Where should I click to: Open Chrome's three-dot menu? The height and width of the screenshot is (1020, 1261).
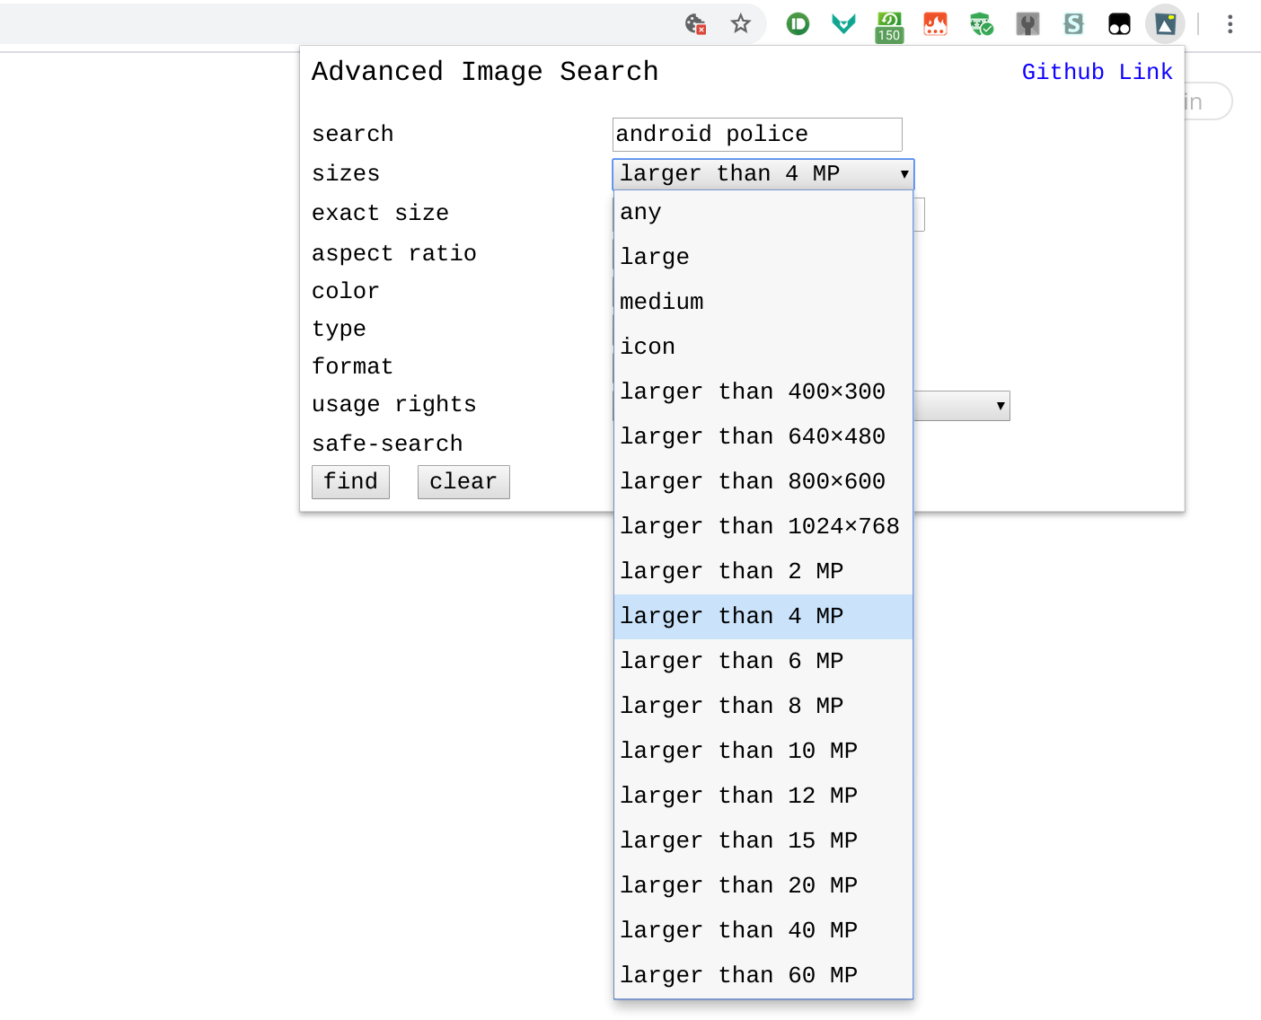[x=1230, y=24]
